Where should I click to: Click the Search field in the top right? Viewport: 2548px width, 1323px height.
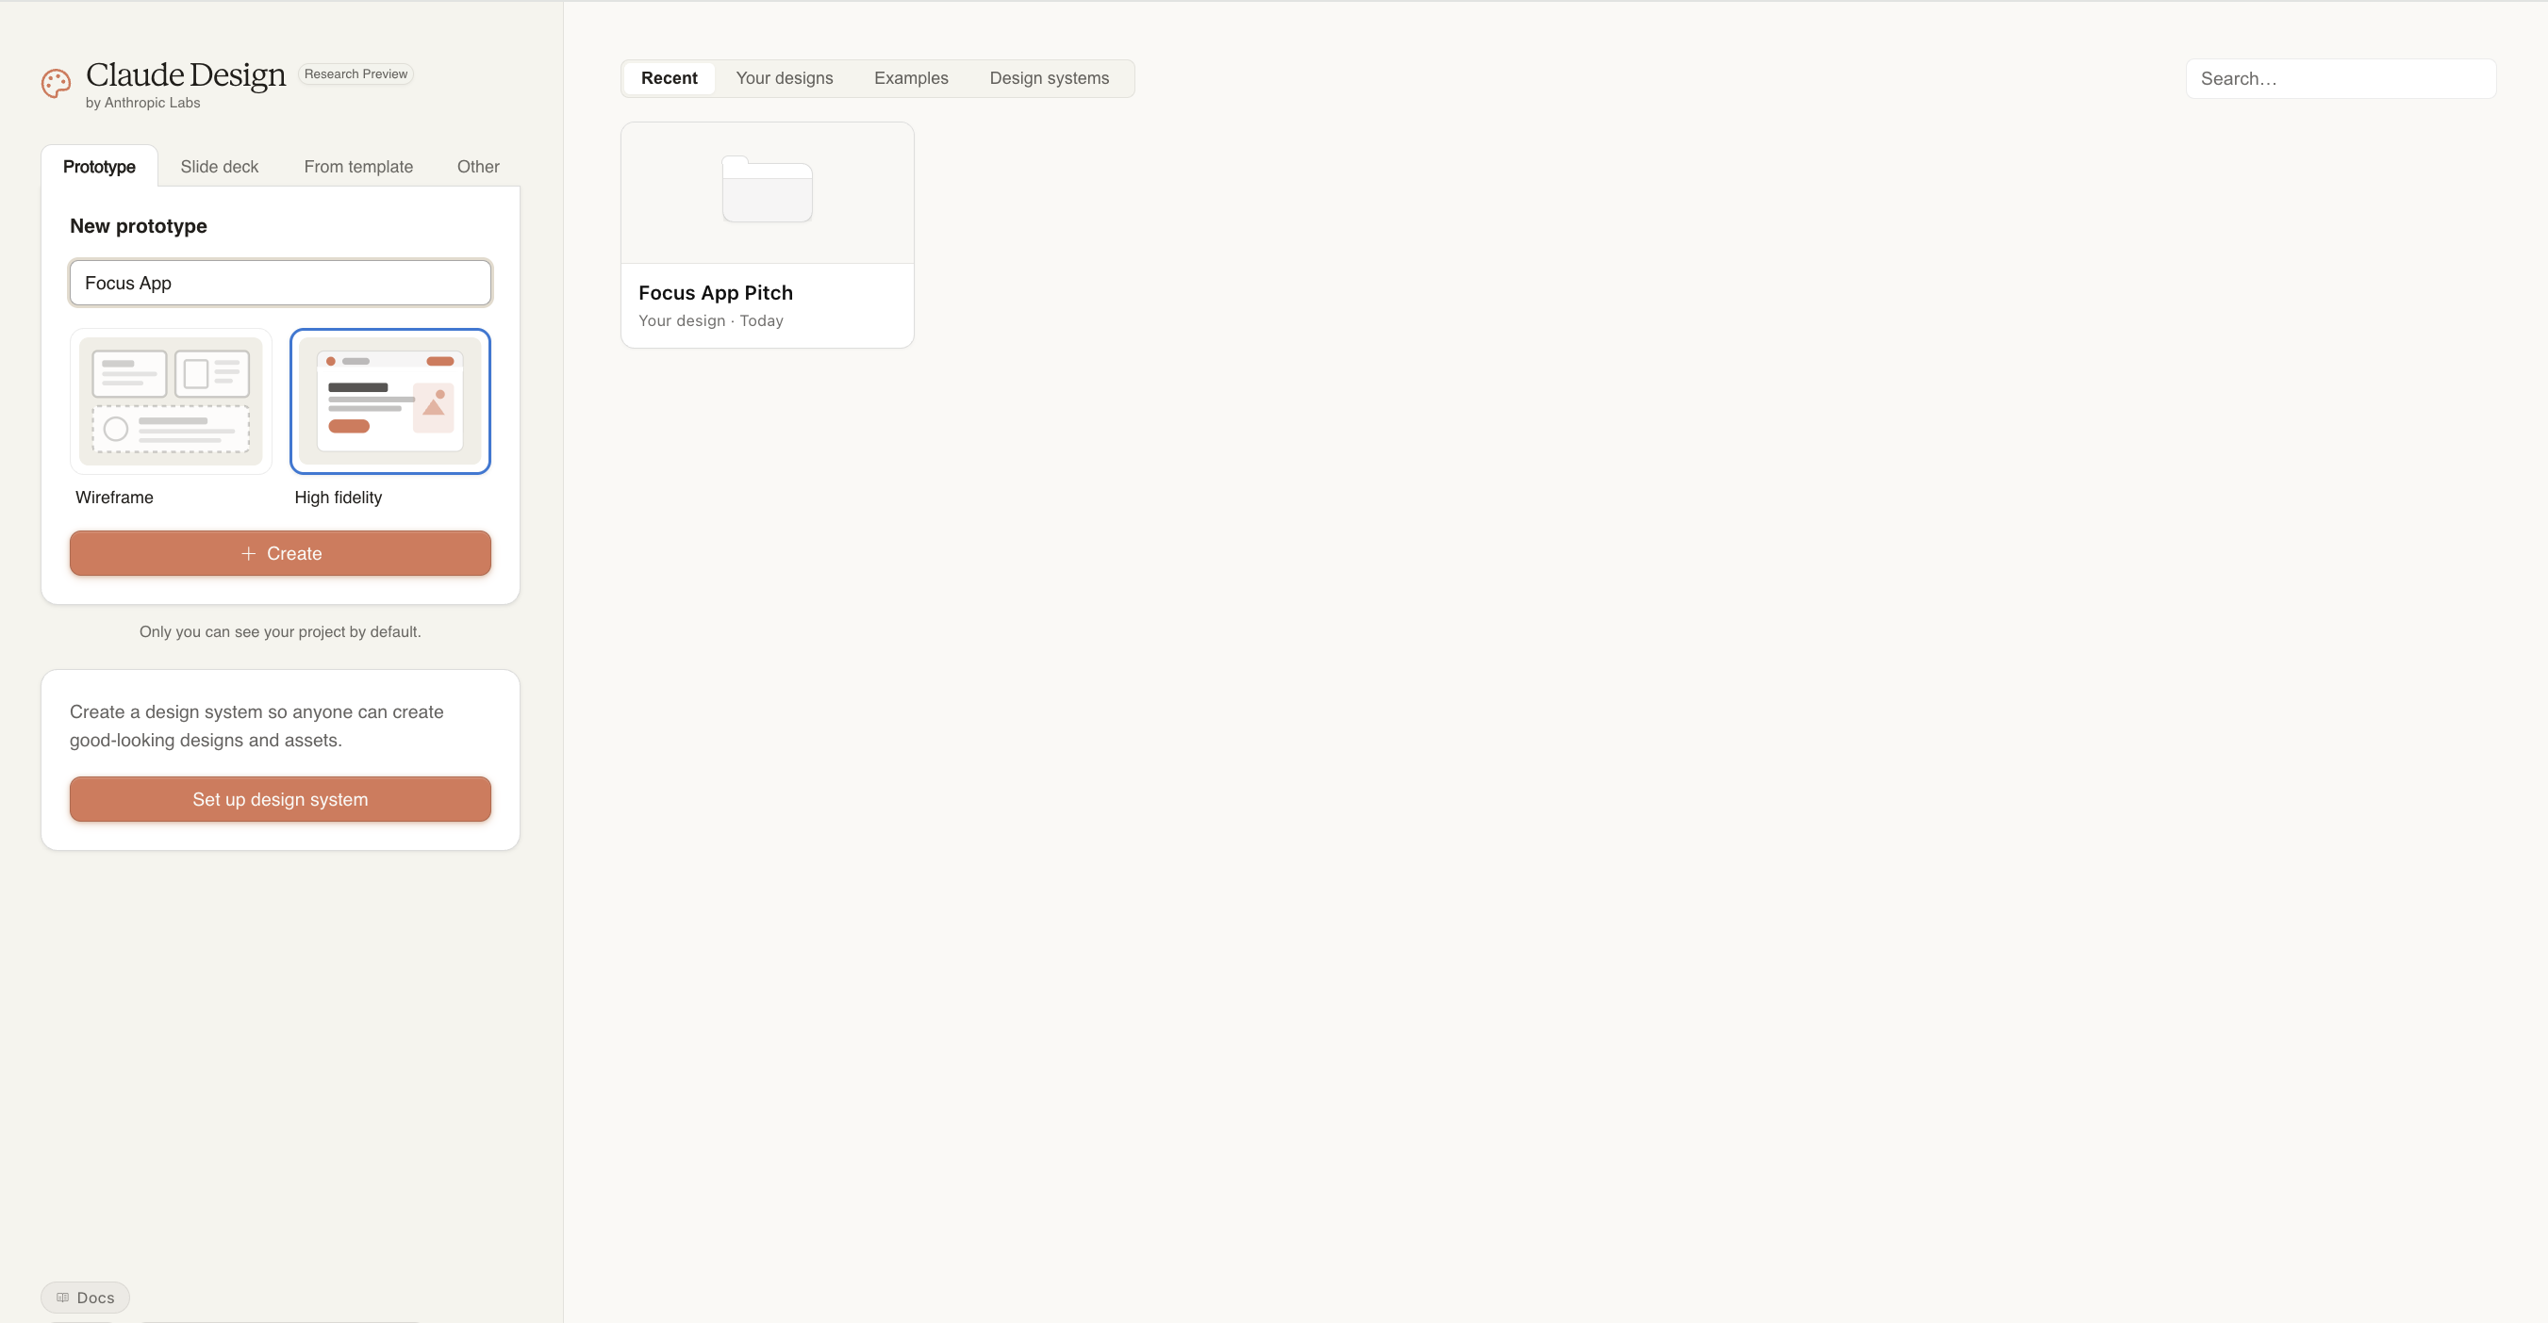click(2341, 78)
